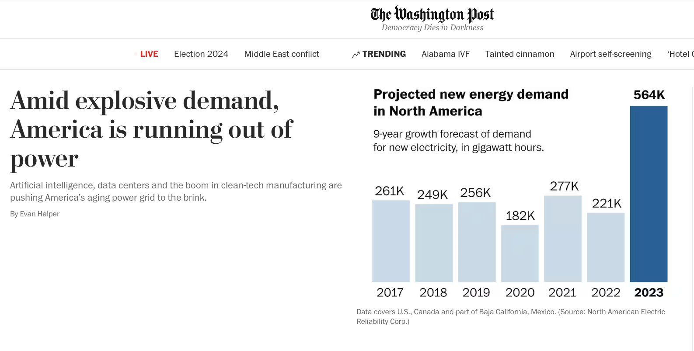Click the dark blue 2023 bar
This screenshot has width=694, height=351.
pos(649,194)
